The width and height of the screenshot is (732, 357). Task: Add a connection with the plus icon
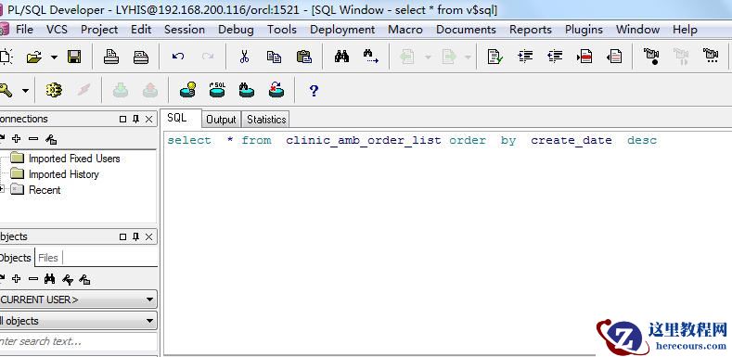(x=17, y=138)
